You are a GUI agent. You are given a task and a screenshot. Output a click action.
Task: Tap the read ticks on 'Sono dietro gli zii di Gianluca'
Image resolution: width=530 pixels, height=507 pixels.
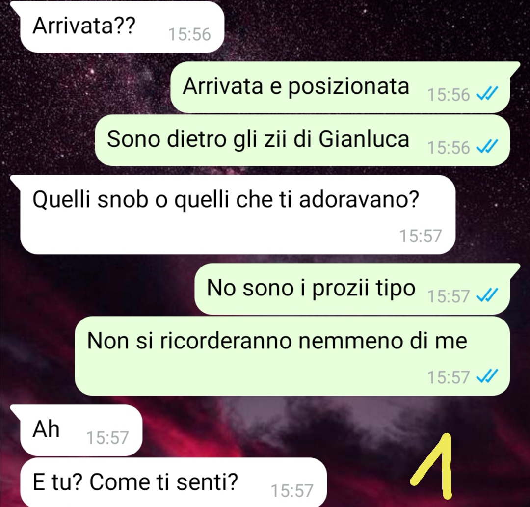click(487, 146)
